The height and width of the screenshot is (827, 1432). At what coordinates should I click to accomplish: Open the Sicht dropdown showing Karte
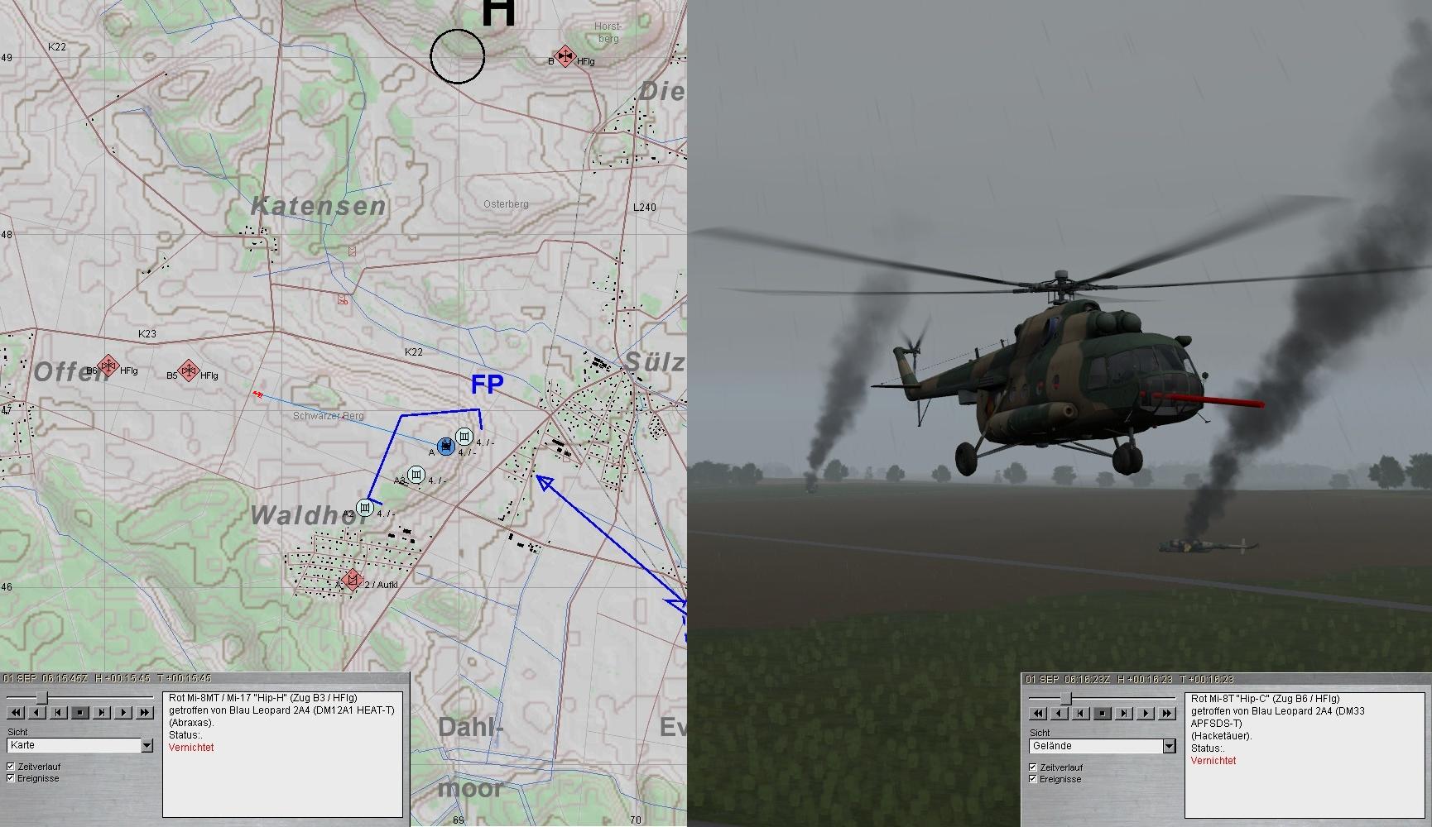(x=147, y=746)
